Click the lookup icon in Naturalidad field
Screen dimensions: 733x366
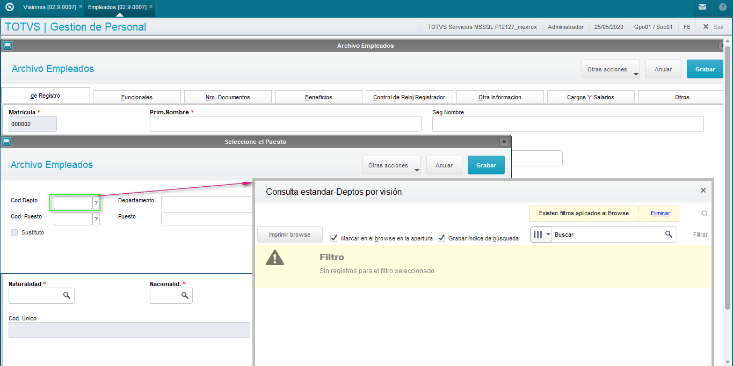tap(67, 296)
